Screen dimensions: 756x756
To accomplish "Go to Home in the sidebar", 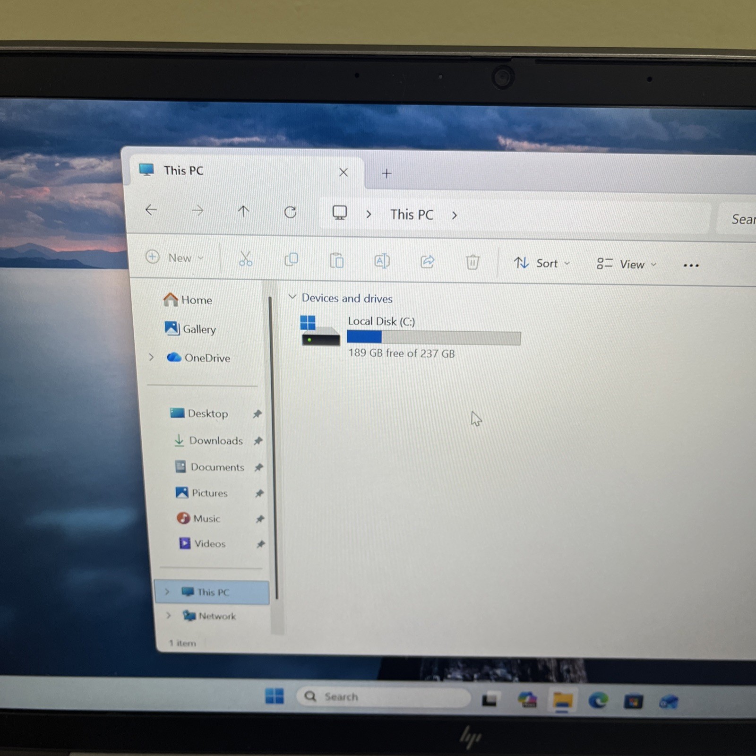I will point(188,300).
